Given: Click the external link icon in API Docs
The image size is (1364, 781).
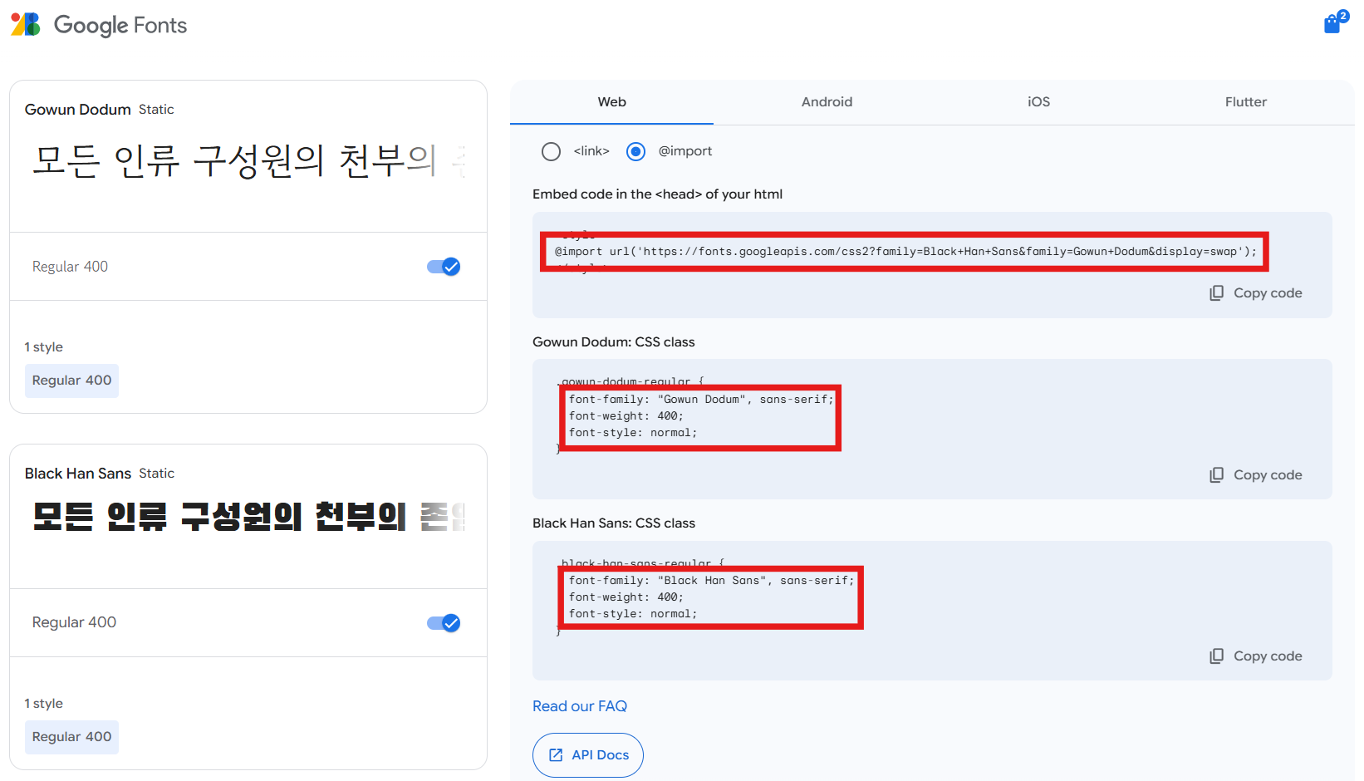Looking at the screenshot, I should (556, 755).
